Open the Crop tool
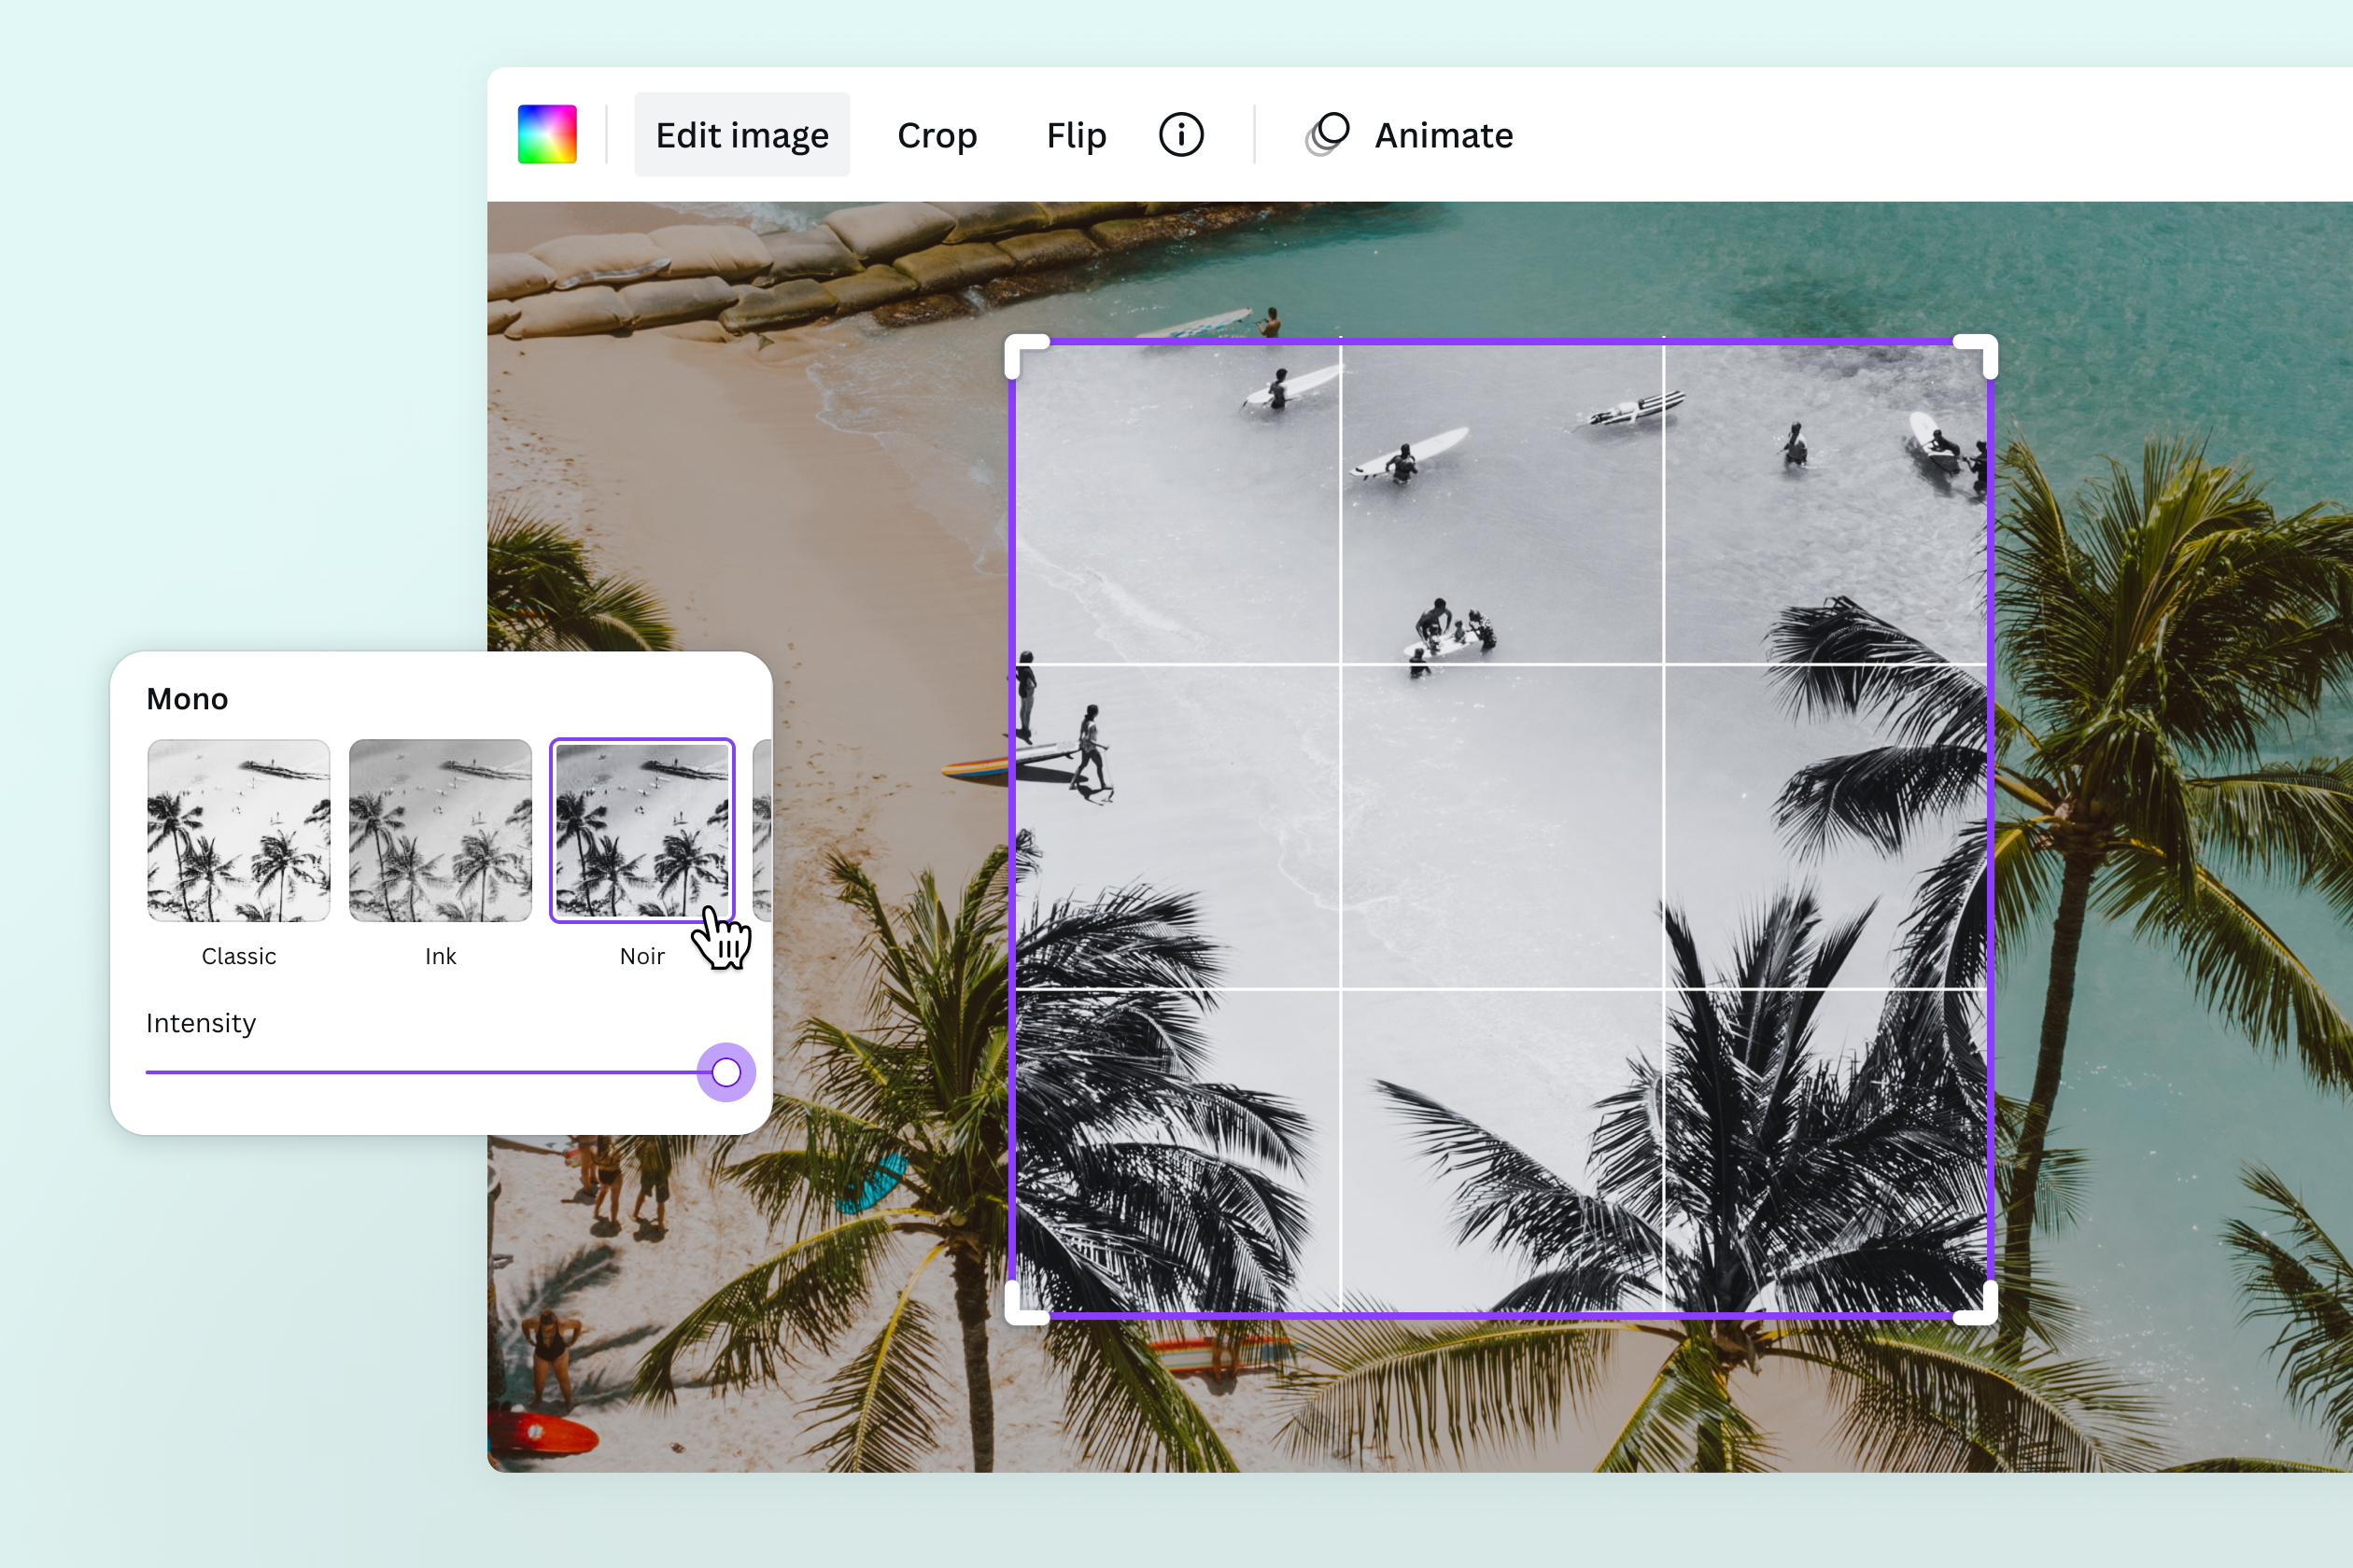The height and width of the screenshot is (1568, 2353). tap(937, 135)
